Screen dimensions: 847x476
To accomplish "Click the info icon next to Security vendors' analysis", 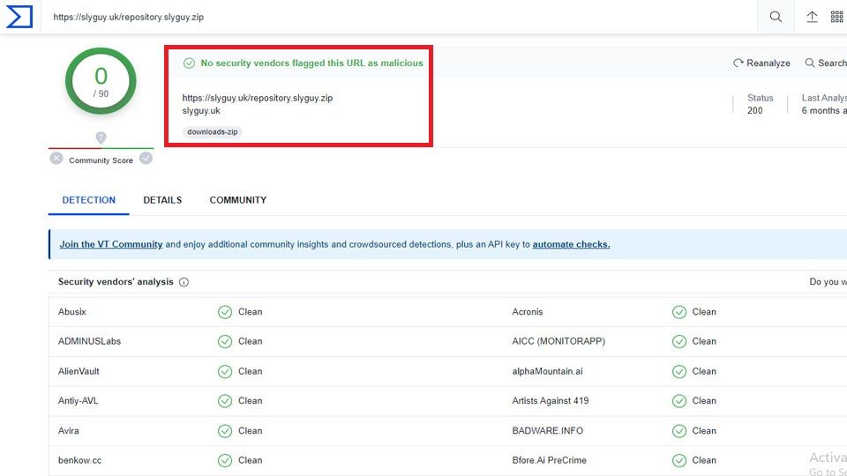I will (184, 282).
